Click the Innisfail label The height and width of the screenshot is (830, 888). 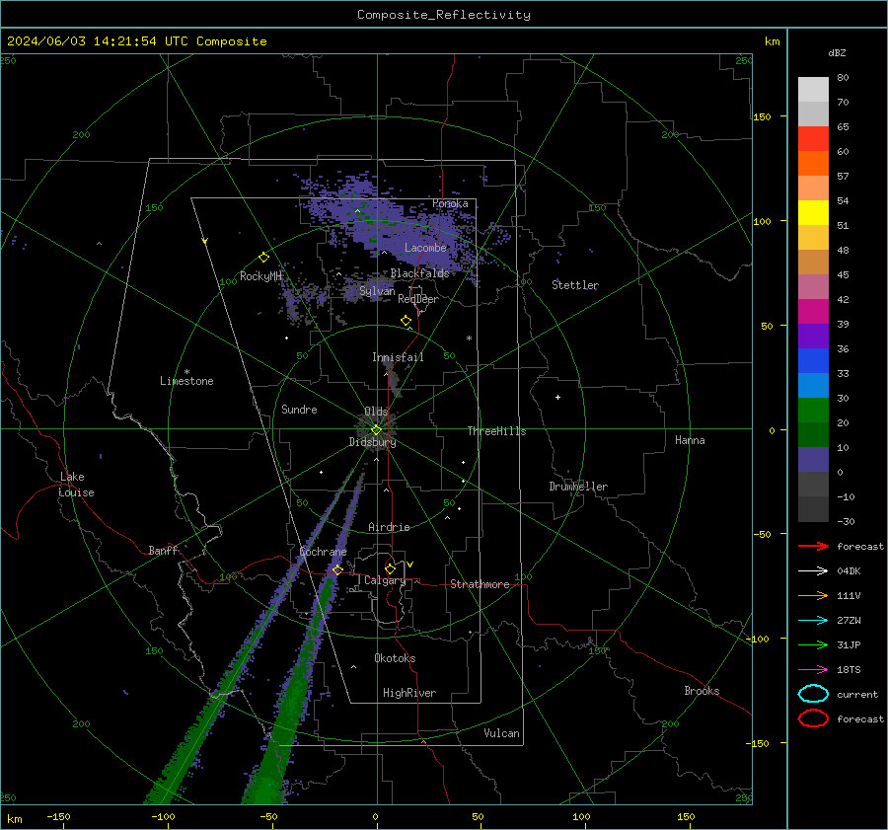[398, 357]
